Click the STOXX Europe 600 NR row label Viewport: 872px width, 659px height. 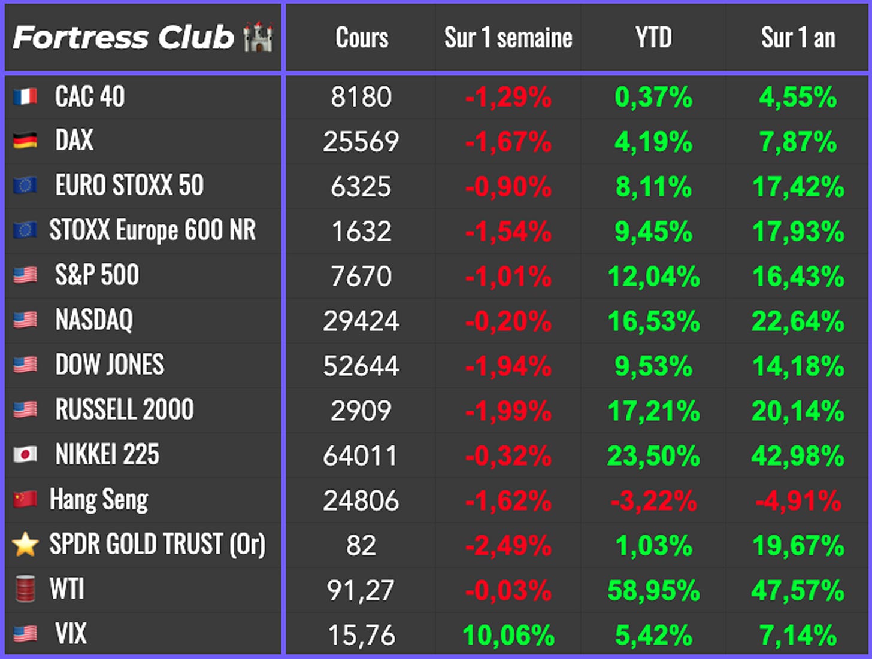coord(153,230)
